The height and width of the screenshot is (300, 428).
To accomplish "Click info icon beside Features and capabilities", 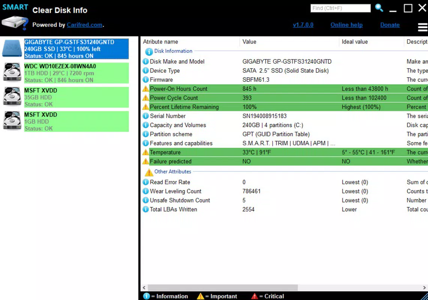I will click(x=146, y=143).
